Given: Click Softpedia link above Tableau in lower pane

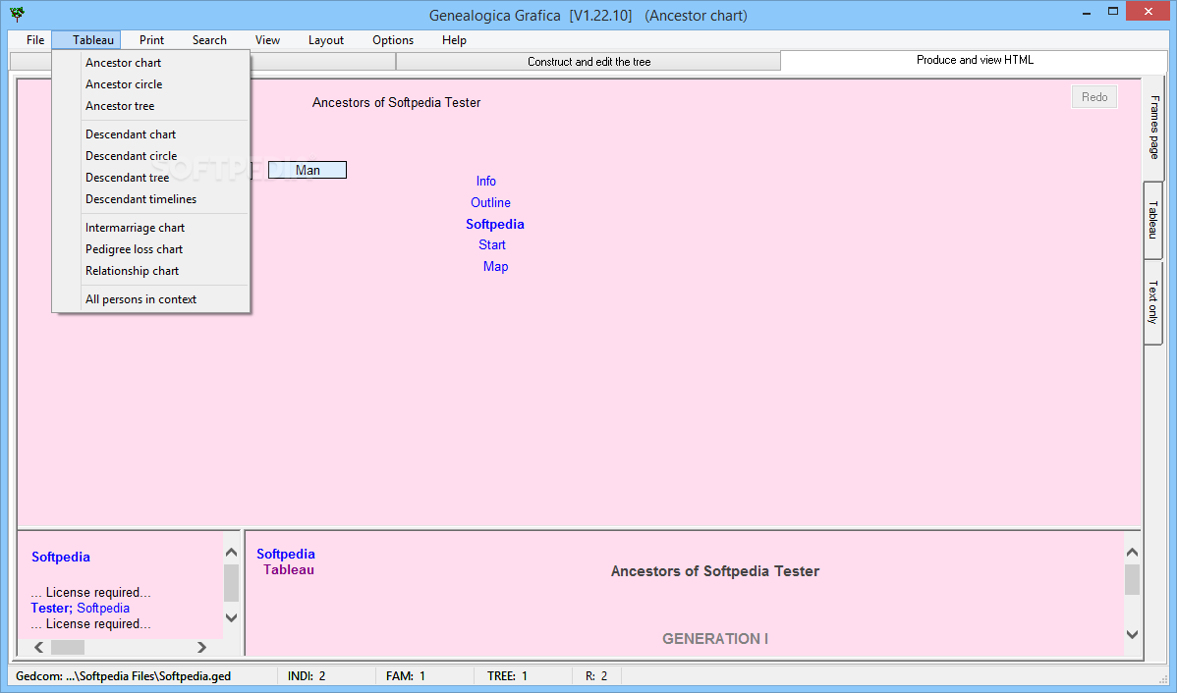Looking at the screenshot, I should click(285, 555).
